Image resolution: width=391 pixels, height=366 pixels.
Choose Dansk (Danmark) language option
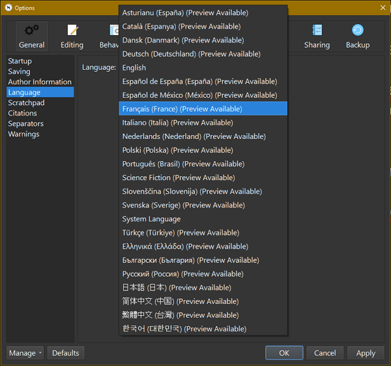point(203,40)
